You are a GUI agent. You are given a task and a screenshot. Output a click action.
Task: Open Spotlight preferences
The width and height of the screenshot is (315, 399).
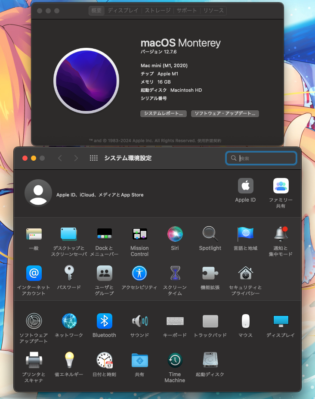pos(210,234)
